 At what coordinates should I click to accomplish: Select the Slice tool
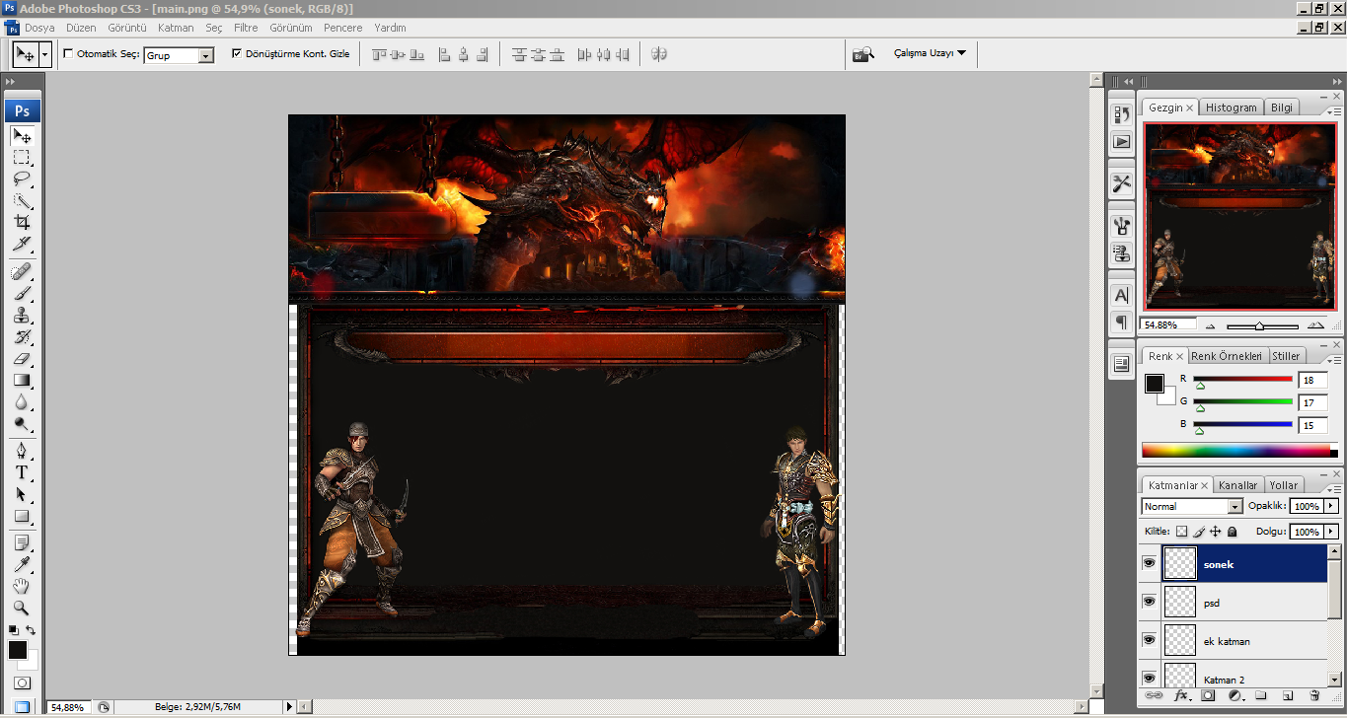pos(22,245)
